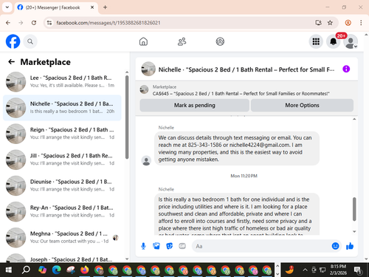The width and height of the screenshot is (369, 277).
Task: Open Reign's Marketplace conversation
Action: coord(62,134)
